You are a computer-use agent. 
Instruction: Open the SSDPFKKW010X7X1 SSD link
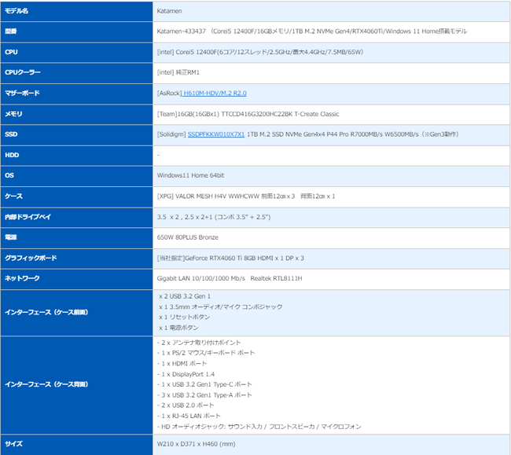[x=216, y=134]
